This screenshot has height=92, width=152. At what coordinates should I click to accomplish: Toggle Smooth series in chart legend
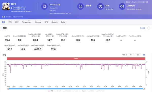(58, 91)
